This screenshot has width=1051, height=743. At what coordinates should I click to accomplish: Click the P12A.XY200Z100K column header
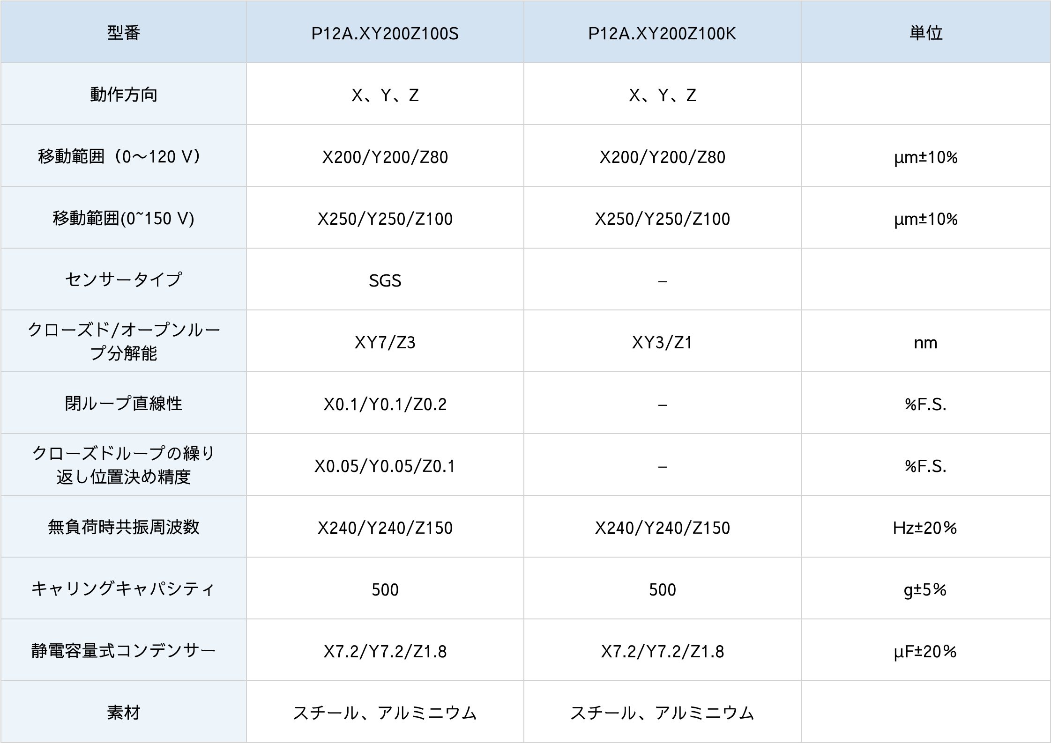pos(662,33)
